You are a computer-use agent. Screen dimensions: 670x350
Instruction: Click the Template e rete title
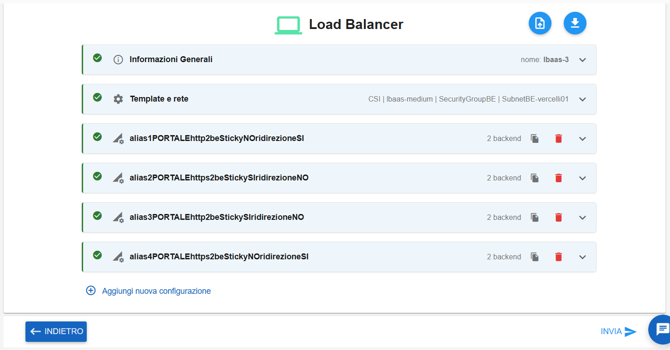[x=159, y=99]
